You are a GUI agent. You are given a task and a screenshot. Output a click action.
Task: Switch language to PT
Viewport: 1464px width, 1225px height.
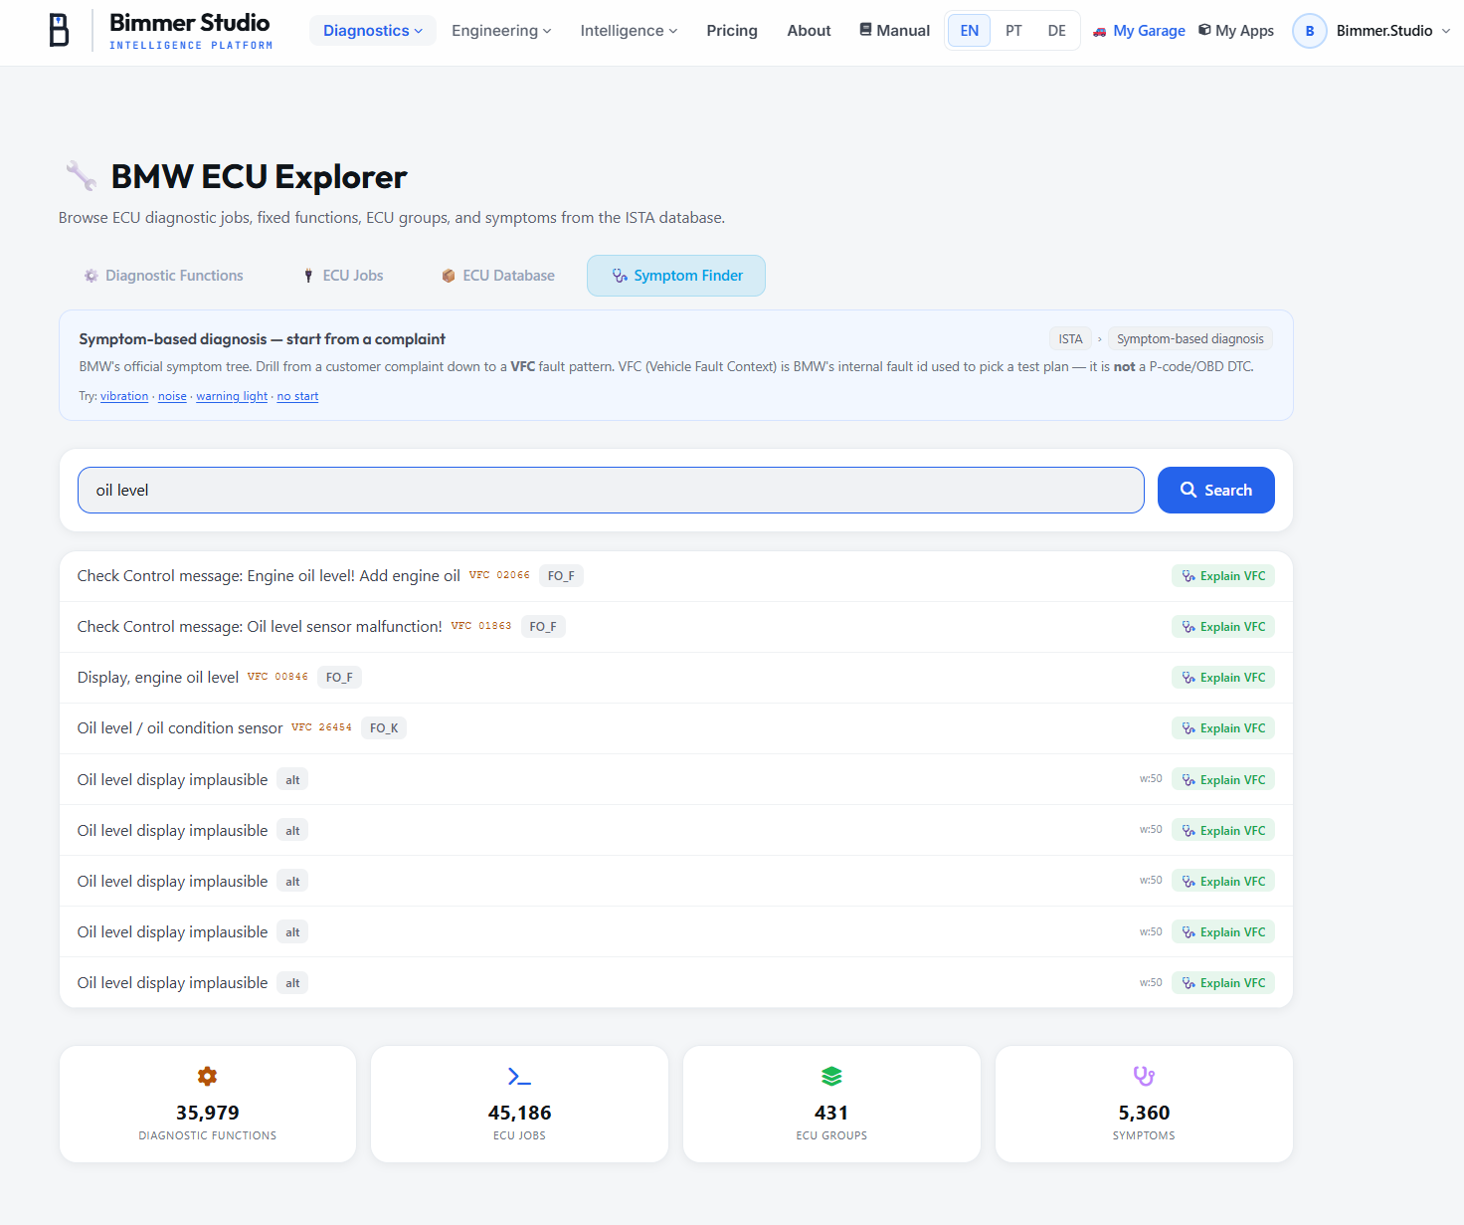[1013, 31]
